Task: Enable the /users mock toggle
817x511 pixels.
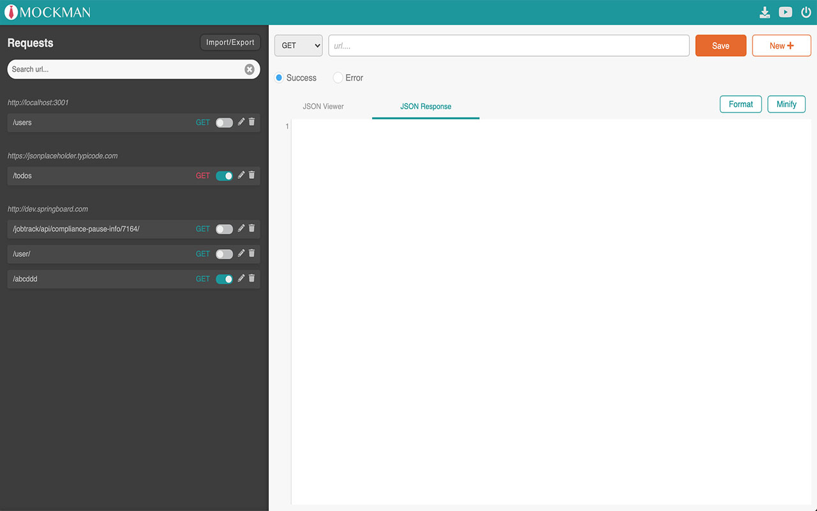Action: coord(224,123)
